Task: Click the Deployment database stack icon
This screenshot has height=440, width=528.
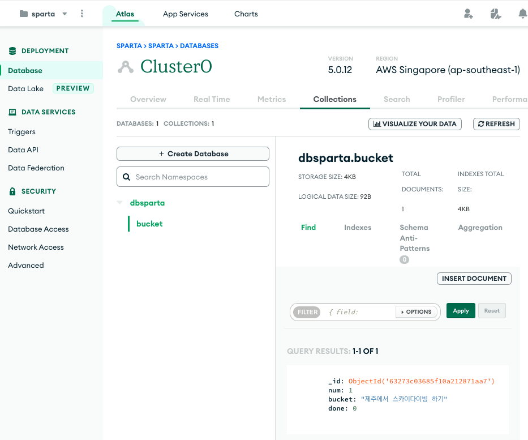Action: [x=12, y=51]
